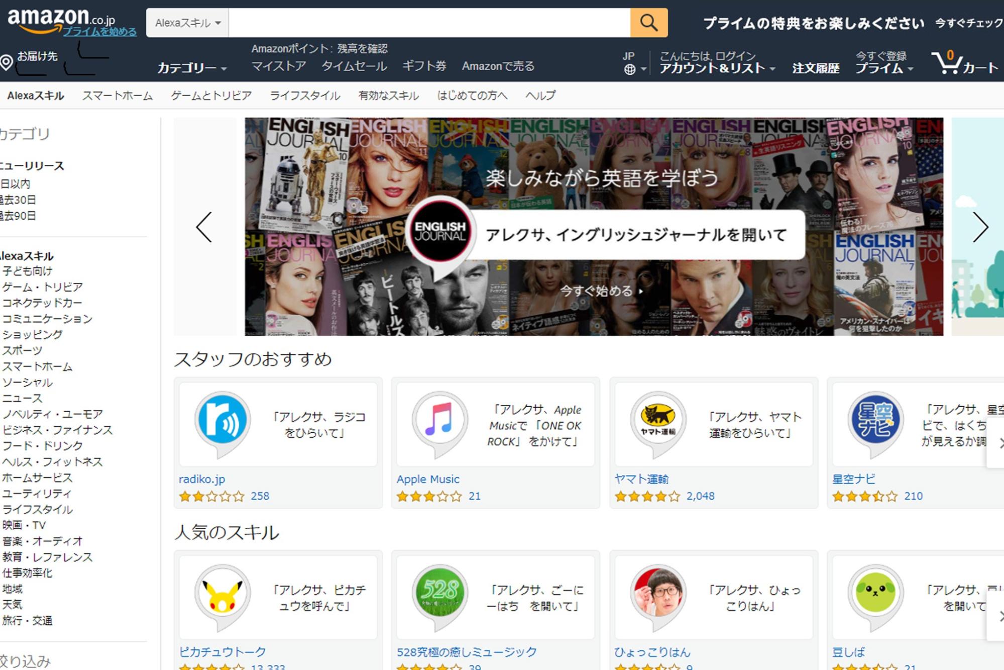Select the Alexaスキル tab in subnav
Image resolution: width=1004 pixels, height=670 pixels.
tap(36, 95)
